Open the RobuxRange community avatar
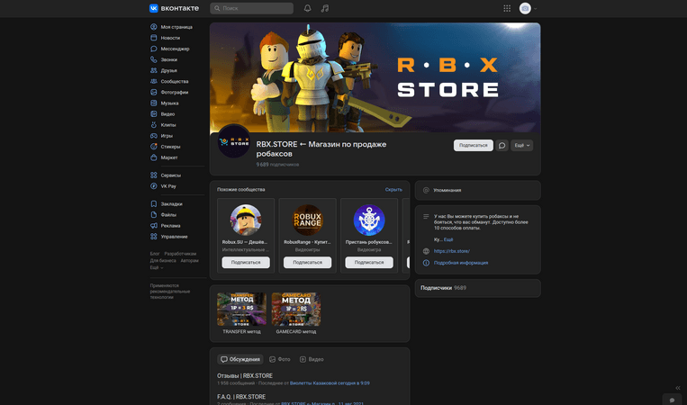Image resolution: width=687 pixels, height=405 pixels. (308, 220)
